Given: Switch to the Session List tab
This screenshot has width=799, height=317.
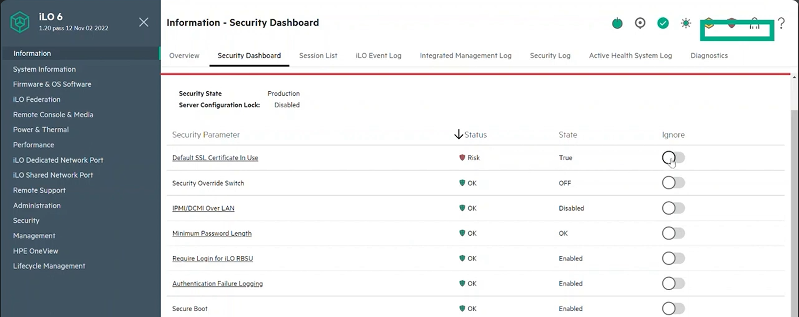Looking at the screenshot, I should [318, 55].
